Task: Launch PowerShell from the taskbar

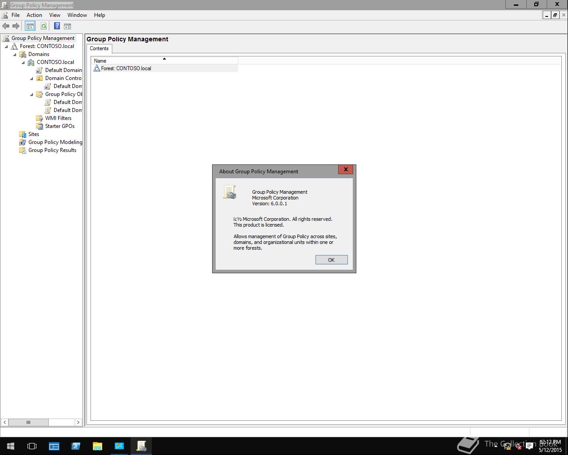Action: tap(76, 446)
